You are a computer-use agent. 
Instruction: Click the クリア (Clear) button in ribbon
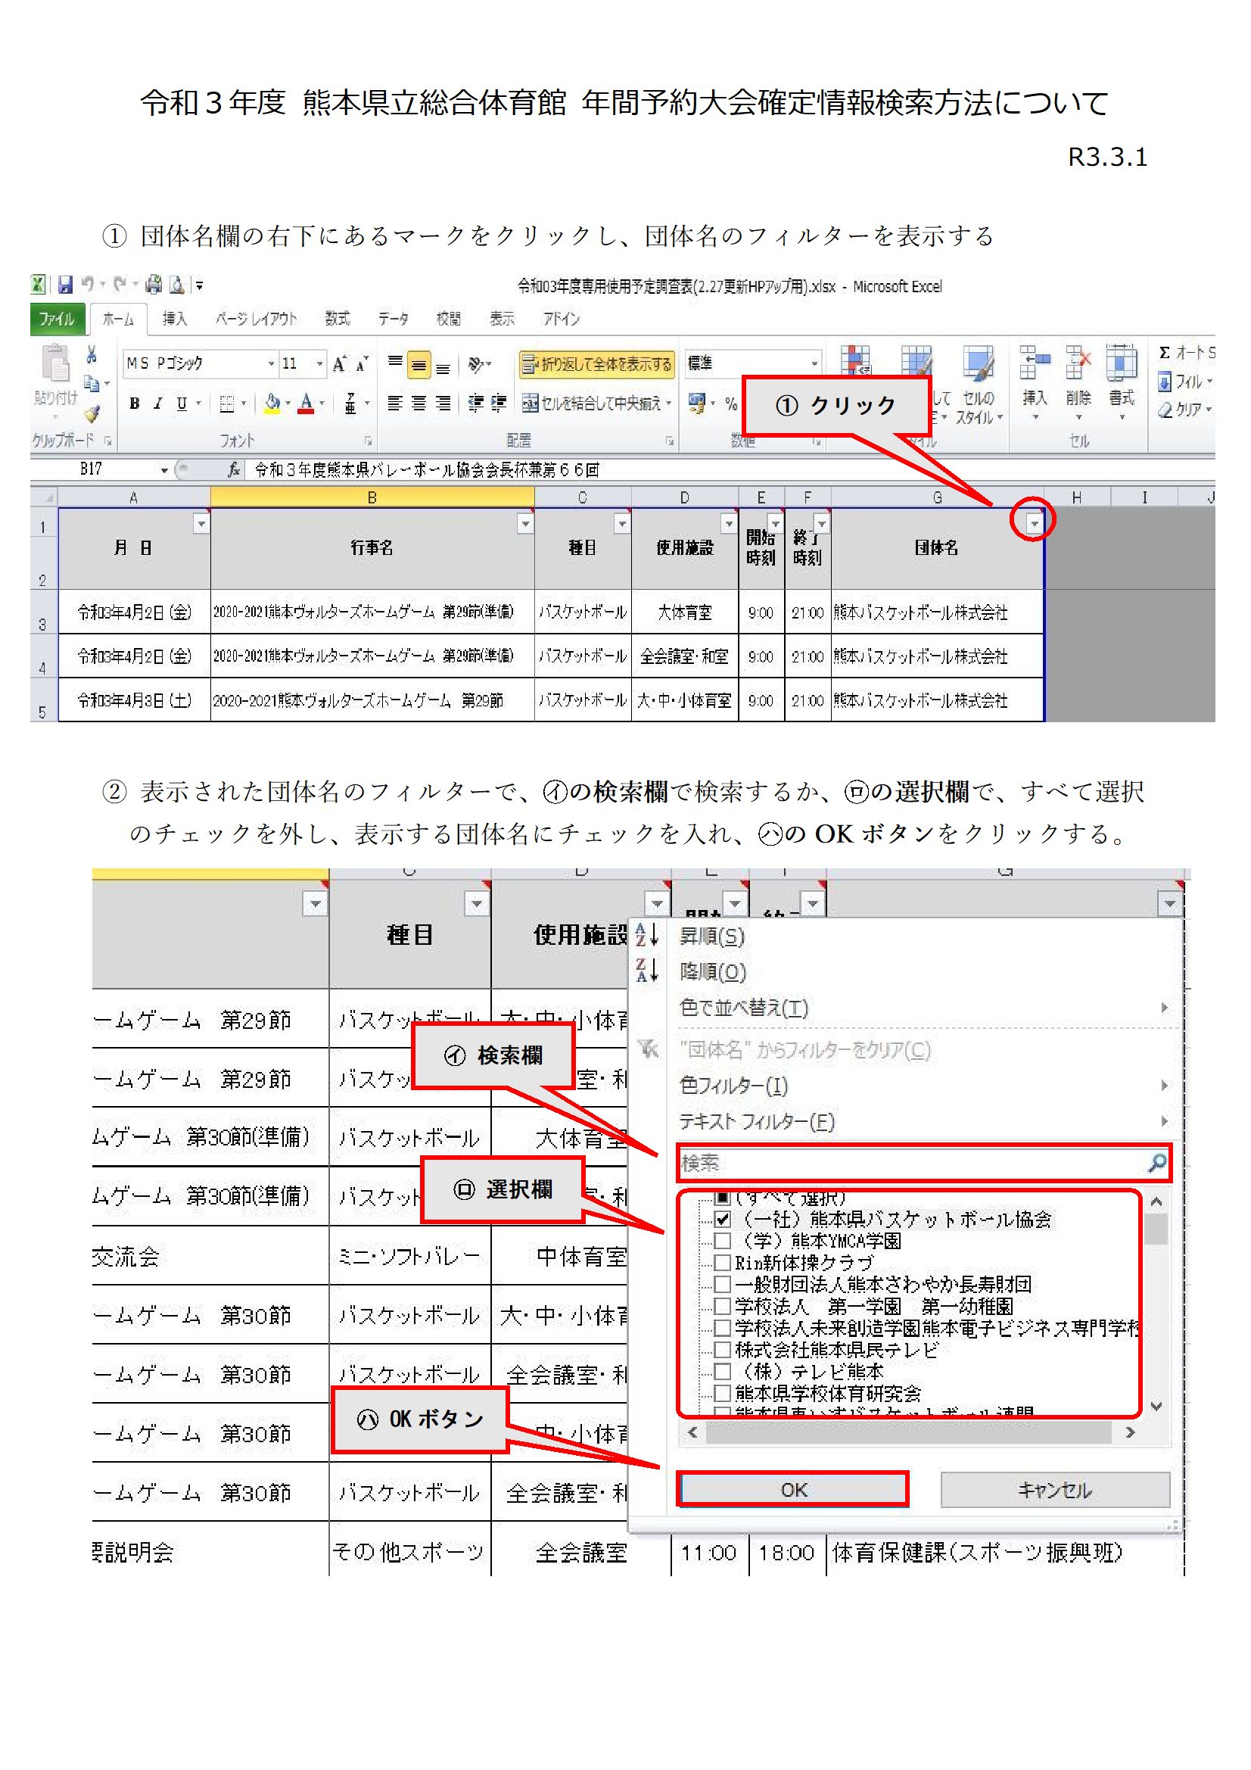coord(1185,410)
